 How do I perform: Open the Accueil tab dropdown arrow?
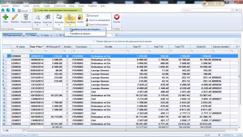tap(30, 11)
